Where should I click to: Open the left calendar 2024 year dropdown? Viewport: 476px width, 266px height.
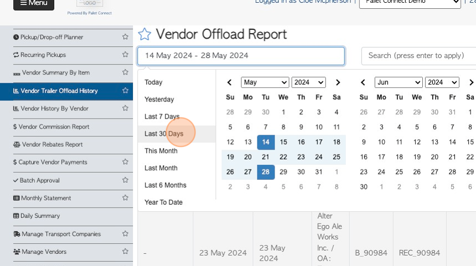[x=308, y=82]
